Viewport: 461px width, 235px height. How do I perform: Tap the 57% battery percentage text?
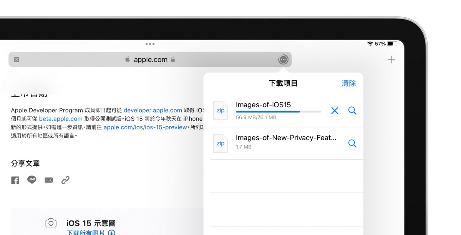pos(380,44)
